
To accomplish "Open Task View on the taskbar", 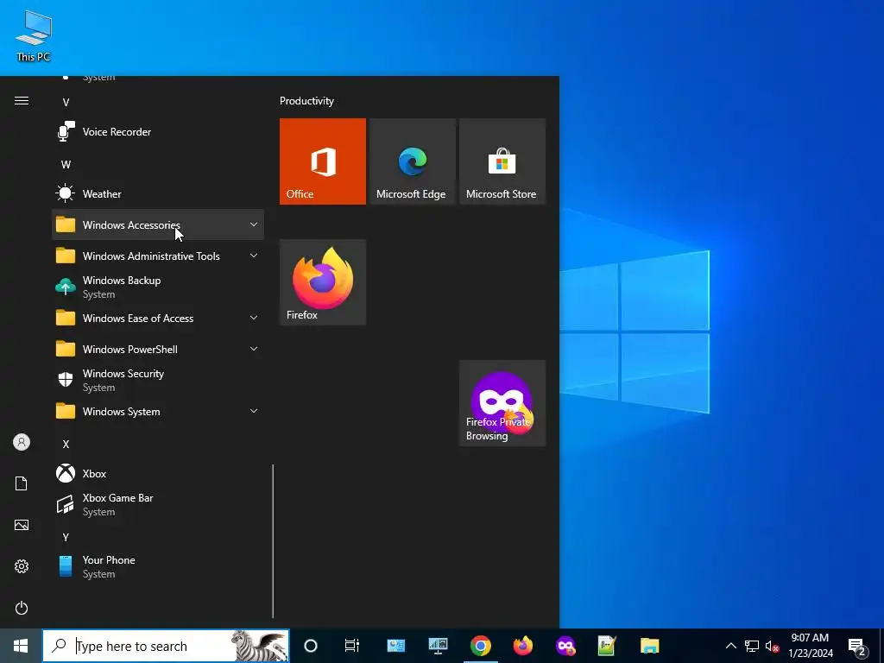I will (352, 646).
